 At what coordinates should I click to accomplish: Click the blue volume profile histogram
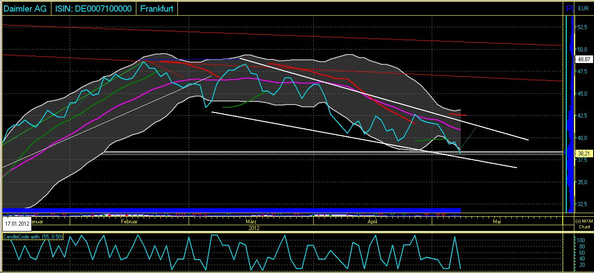[x=569, y=114]
